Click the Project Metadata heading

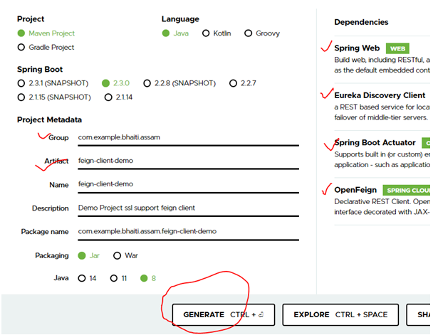(x=49, y=119)
